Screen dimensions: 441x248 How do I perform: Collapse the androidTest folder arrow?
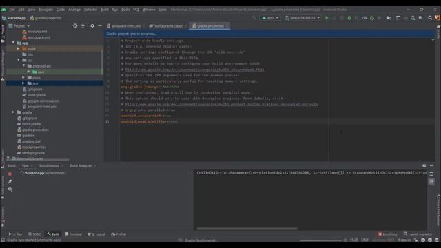click(23, 66)
